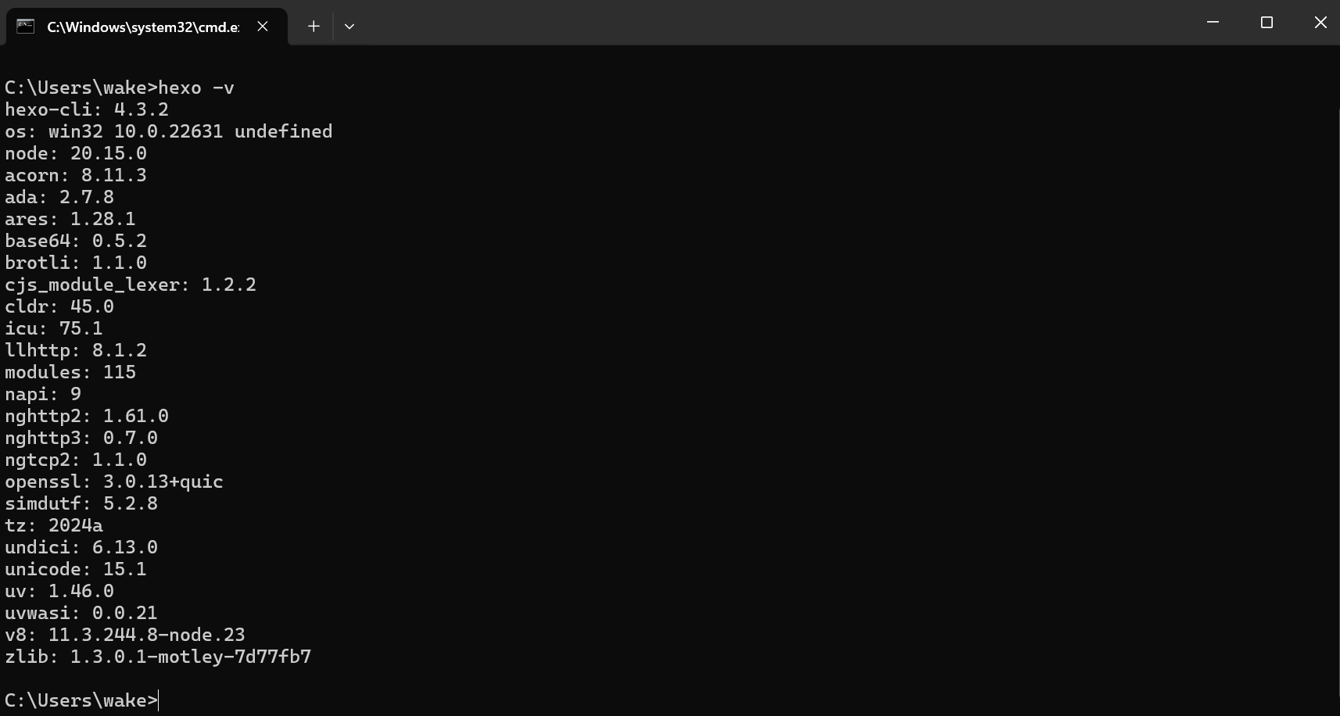The height and width of the screenshot is (716, 1340).
Task: Click the 'simdutf: 5.2.8' line
Action: (81, 503)
